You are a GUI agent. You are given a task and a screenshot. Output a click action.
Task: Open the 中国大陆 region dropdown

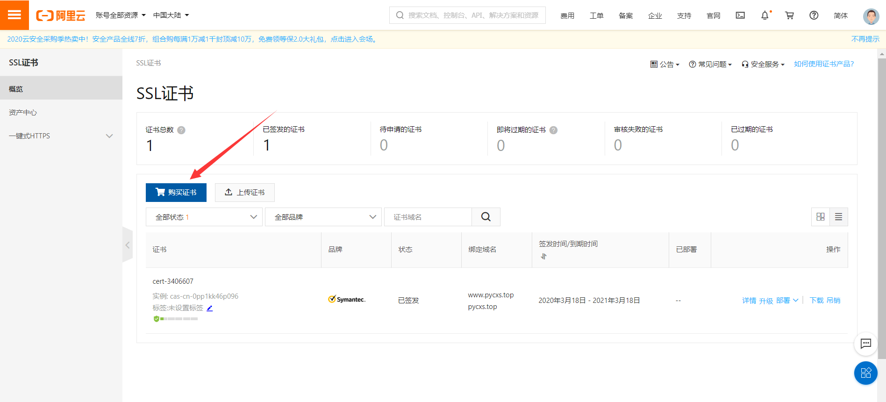pos(171,15)
